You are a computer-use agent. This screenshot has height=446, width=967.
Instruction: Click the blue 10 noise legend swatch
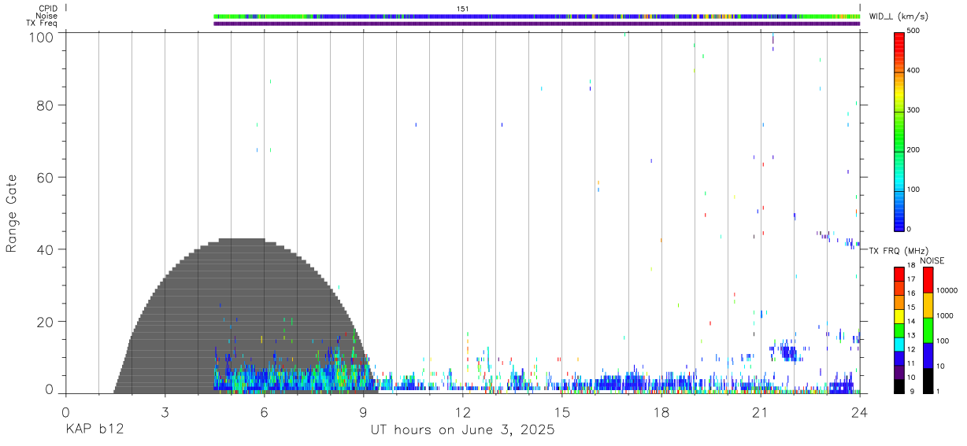tap(928, 356)
